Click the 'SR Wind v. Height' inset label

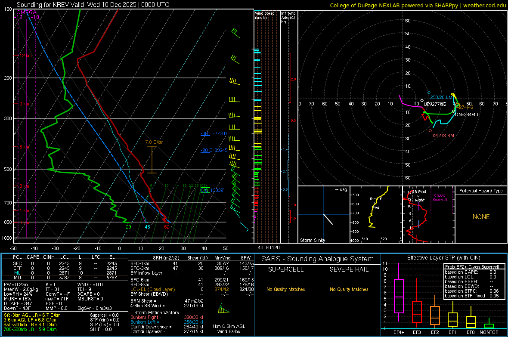pyautogui.click(x=419, y=196)
